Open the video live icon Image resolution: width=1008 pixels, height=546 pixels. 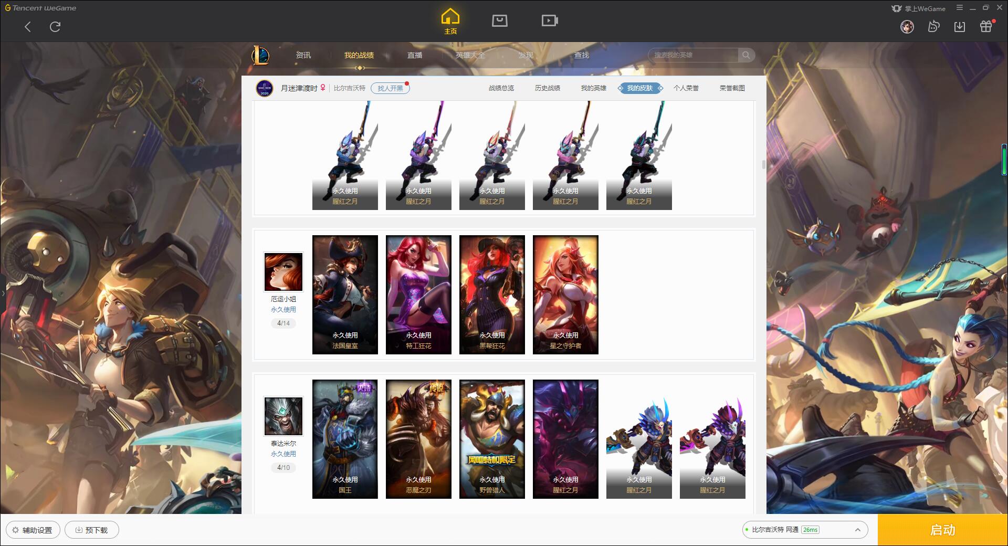pyautogui.click(x=550, y=20)
